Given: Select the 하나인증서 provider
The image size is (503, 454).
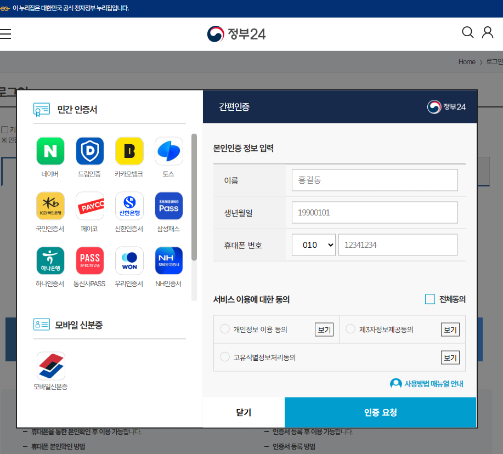Looking at the screenshot, I should coord(50,260).
